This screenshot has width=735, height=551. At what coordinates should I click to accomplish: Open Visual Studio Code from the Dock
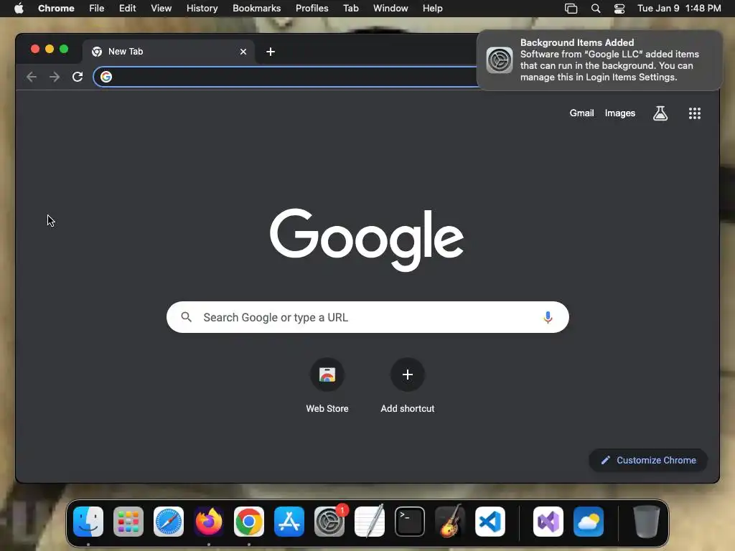click(490, 522)
